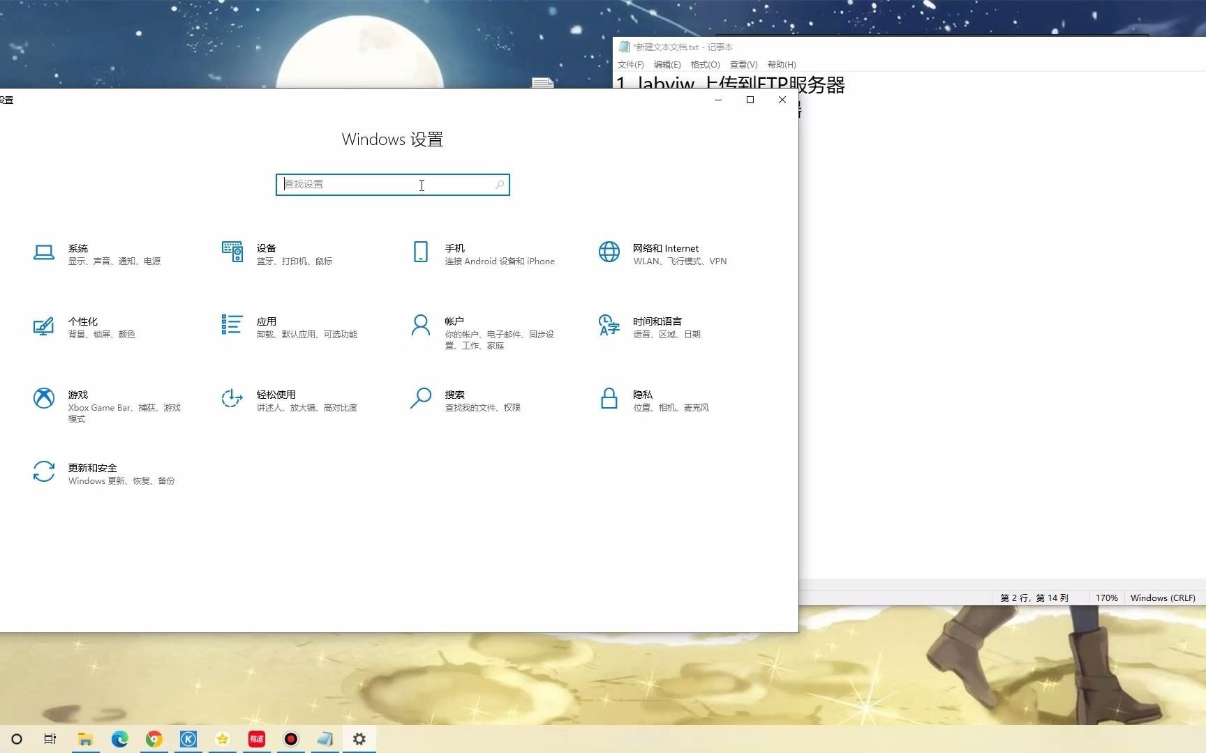The width and height of the screenshot is (1206, 753).
Task: Open the 更新和安全 title
Action: coord(93,468)
